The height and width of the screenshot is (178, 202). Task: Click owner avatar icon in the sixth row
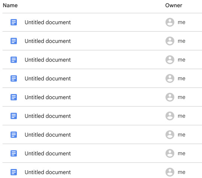coord(170,116)
